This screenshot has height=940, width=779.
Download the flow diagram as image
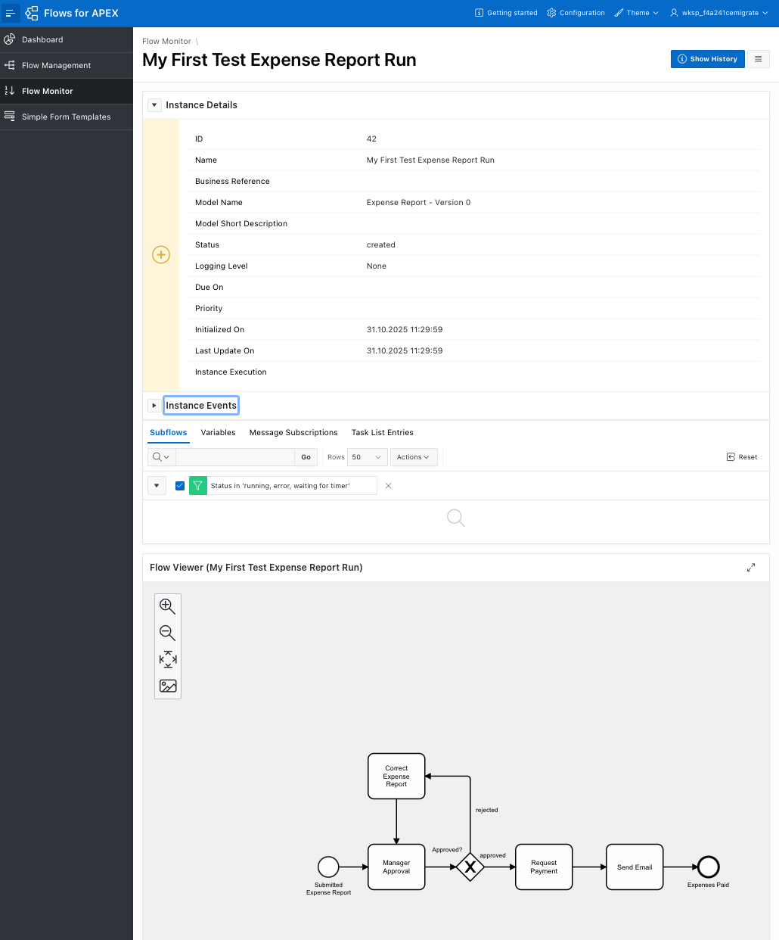pos(167,686)
